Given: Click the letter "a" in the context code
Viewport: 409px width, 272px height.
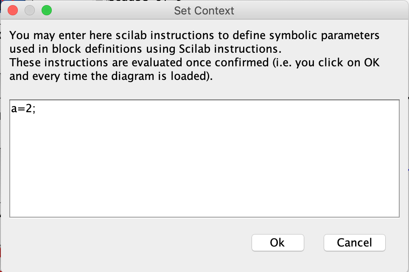Looking at the screenshot, I should pyautogui.click(x=14, y=110).
